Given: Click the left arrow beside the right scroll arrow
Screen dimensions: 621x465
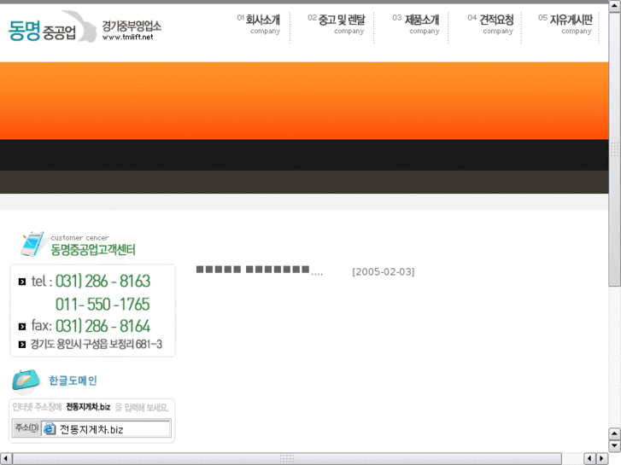Looking at the screenshot, I should coord(589,458).
